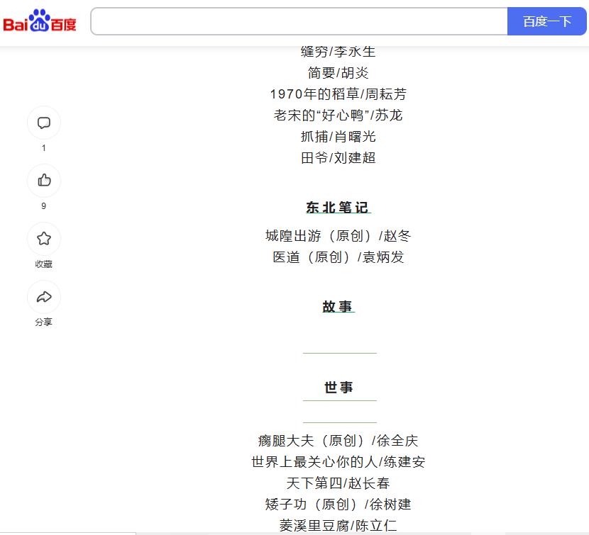Click the line 田爷/刘建超
This screenshot has height=535, width=589.
338,158
